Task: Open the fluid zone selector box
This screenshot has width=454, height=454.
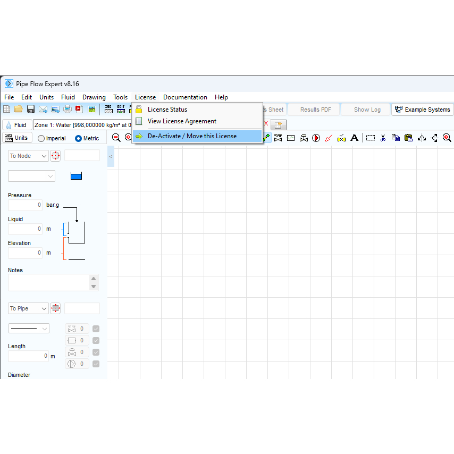Action: [x=82, y=125]
